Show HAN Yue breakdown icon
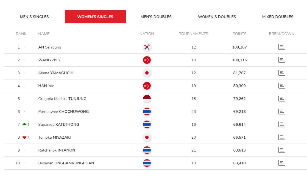Screen dimensions: 307x177 [281, 86]
